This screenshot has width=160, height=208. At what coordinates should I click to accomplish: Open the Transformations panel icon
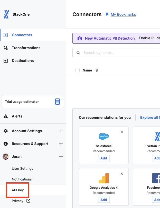(x=6, y=48)
